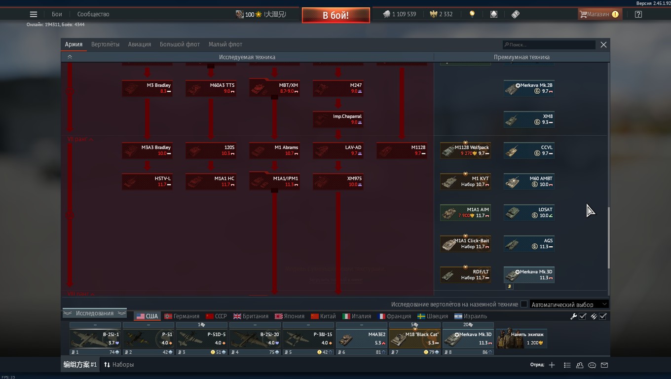Switch to the Авиация tab
671x379 pixels.
(x=140, y=44)
